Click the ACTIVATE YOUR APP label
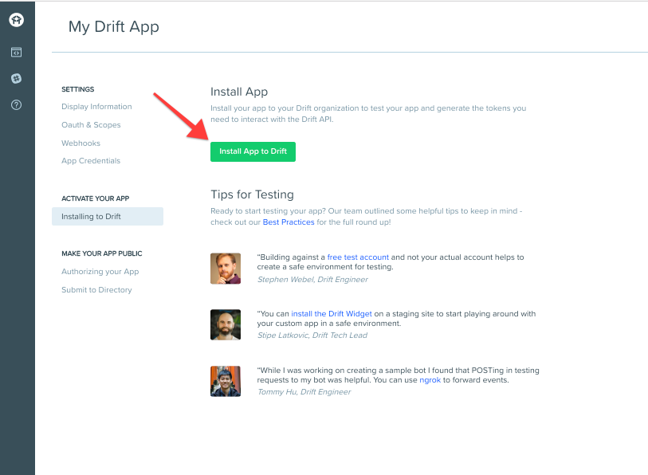The width and height of the screenshot is (648, 475). pos(96,198)
